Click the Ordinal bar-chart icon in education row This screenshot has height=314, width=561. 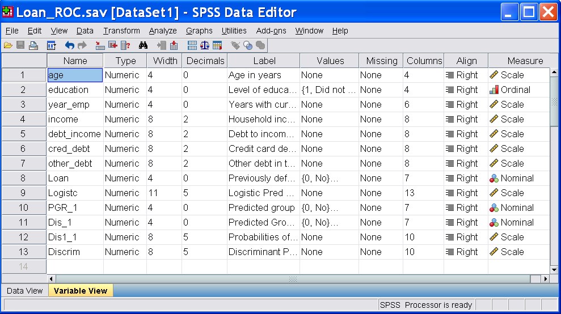click(494, 90)
